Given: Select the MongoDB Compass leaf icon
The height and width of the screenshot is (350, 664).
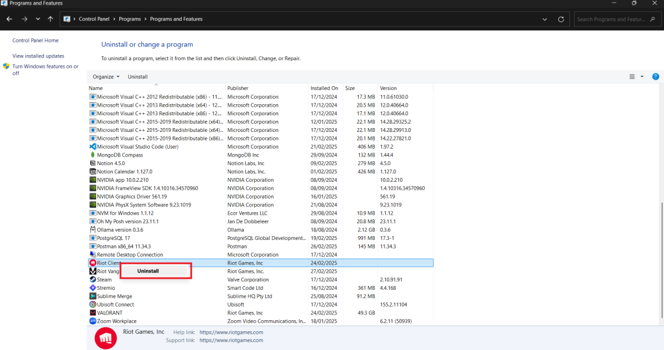Looking at the screenshot, I should [x=93, y=155].
